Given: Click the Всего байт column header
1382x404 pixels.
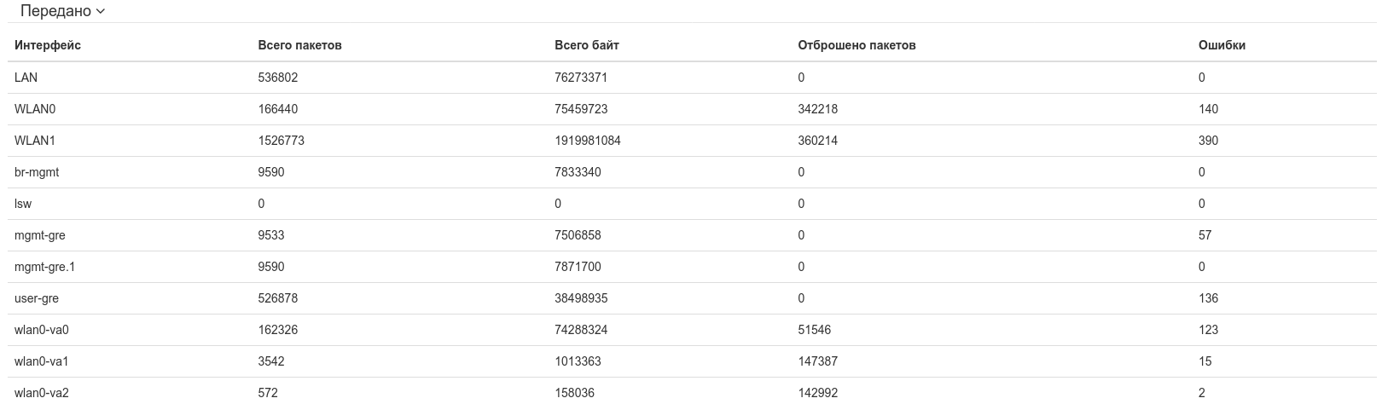Looking at the screenshot, I should coord(587,45).
